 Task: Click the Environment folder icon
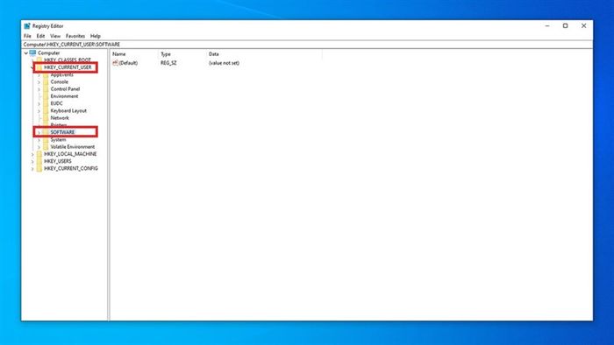(46, 96)
